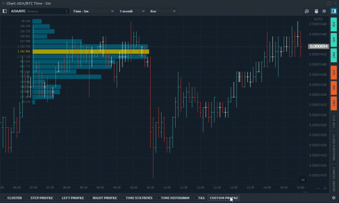This screenshot has height=203, width=339.
Task: Click the 0.00001432 price axis label
Action: pyautogui.click(x=318, y=104)
